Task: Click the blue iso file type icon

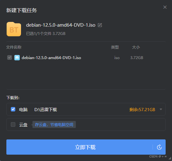Action: pyautogui.click(x=17, y=58)
